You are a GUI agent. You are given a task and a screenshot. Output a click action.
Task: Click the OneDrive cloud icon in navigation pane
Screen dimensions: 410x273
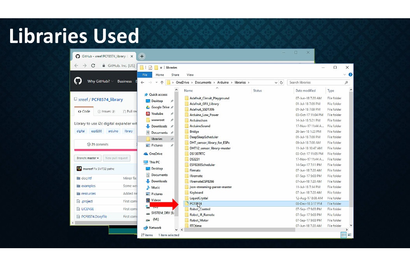click(x=145, y=154)
